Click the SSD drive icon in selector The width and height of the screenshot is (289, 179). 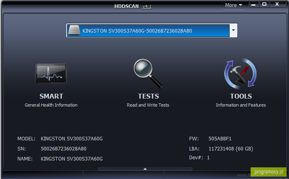tap(74, 30)
